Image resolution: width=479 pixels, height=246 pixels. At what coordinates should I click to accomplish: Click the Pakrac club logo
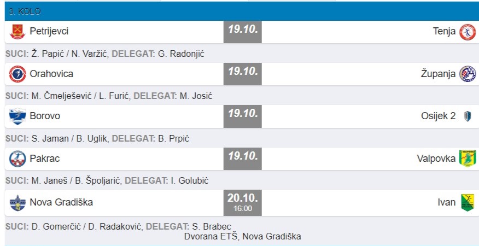[x=17, y=159]
